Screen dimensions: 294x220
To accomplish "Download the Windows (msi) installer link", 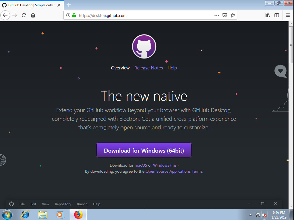I will pos(166,165).
